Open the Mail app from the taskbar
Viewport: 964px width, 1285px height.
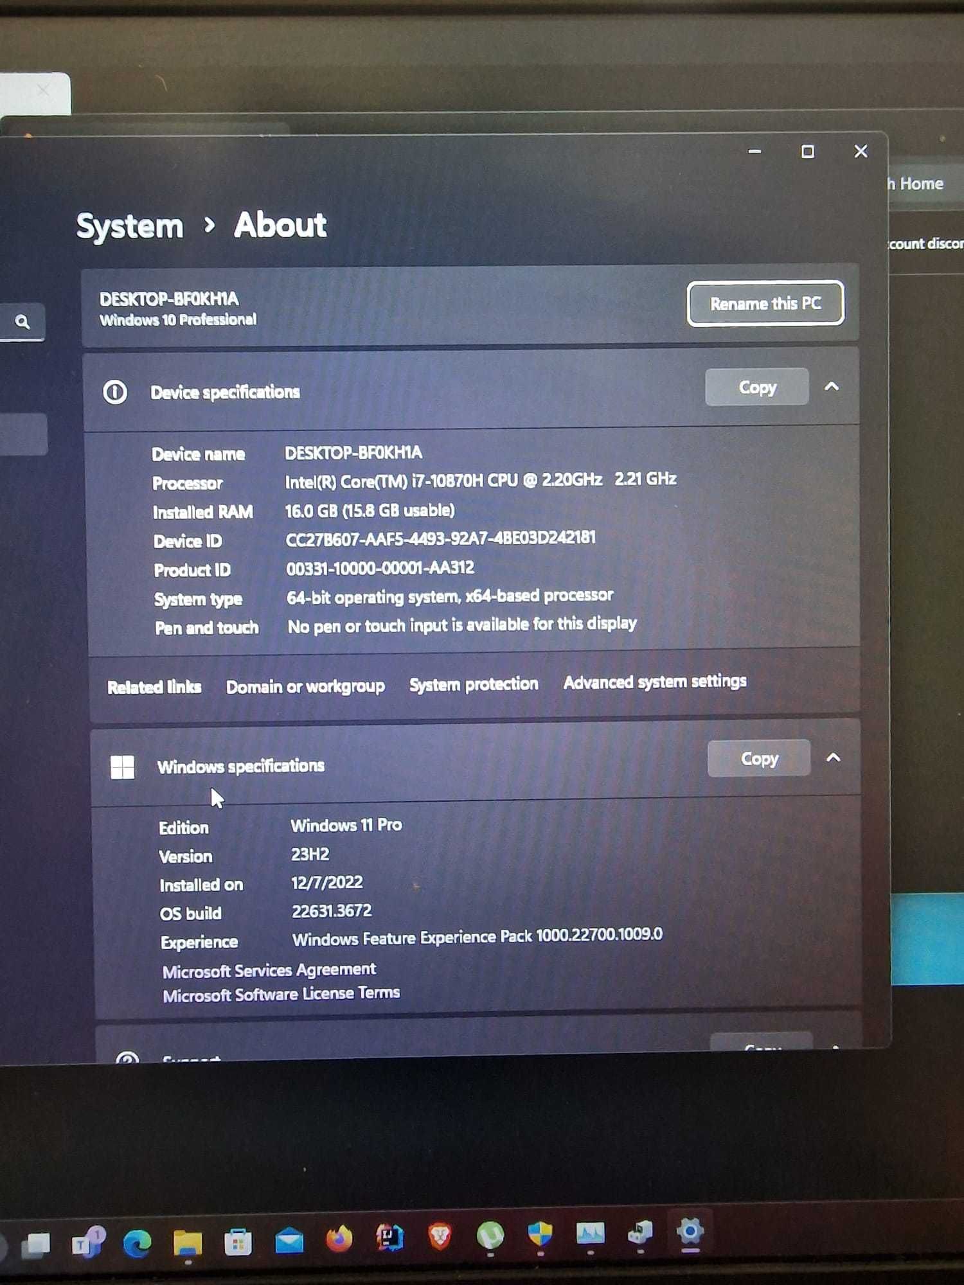click(x=289, y=1240)
